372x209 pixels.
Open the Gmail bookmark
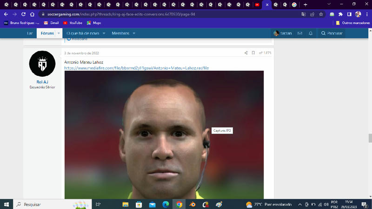(x=52, y=23)
